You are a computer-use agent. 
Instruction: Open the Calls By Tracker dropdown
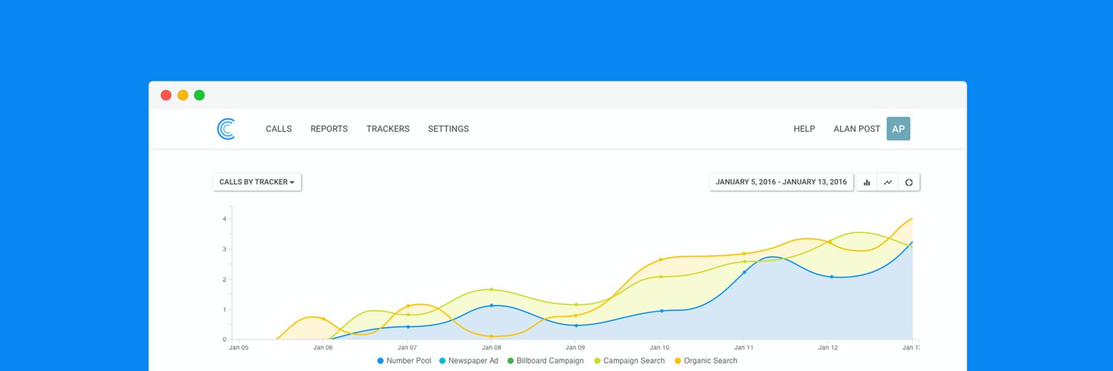pyautogui.click(x=257, y=182)
